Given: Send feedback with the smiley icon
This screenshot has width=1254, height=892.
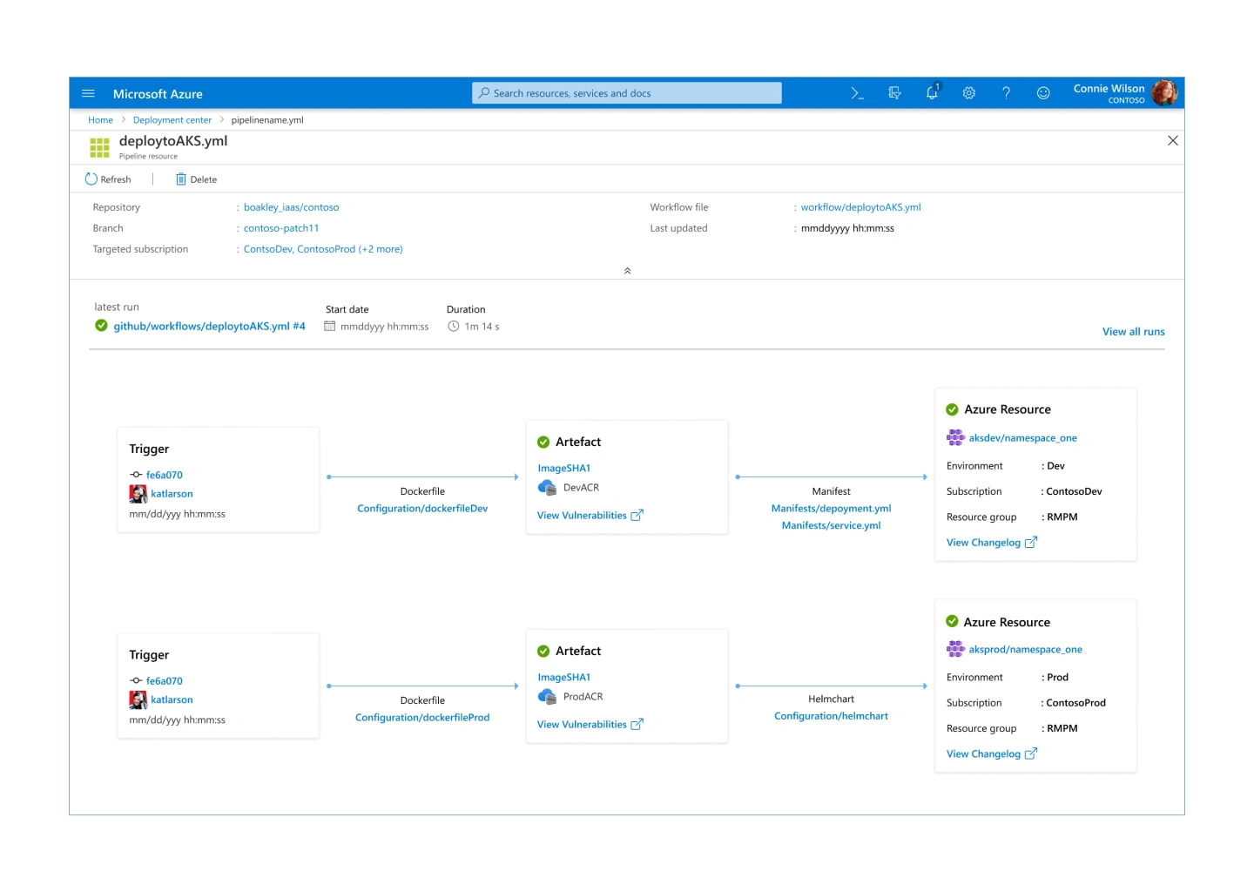Looking at the screenshot, I should [x=1043, y=93].
